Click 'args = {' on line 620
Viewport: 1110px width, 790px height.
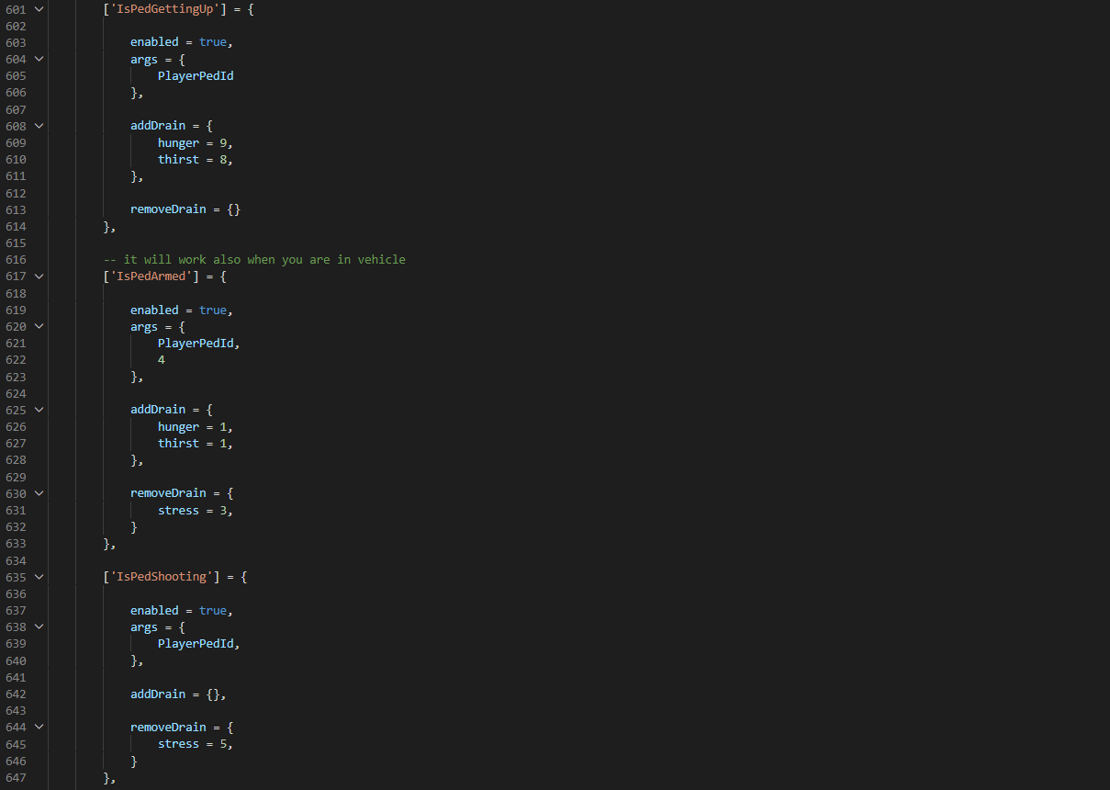point(158,326)
